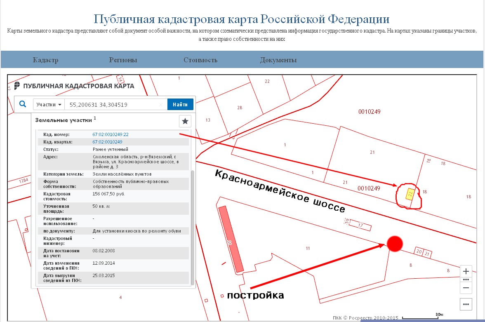Zoom in with the plus button
Screen dimensions: 485x322
point(466,271)
